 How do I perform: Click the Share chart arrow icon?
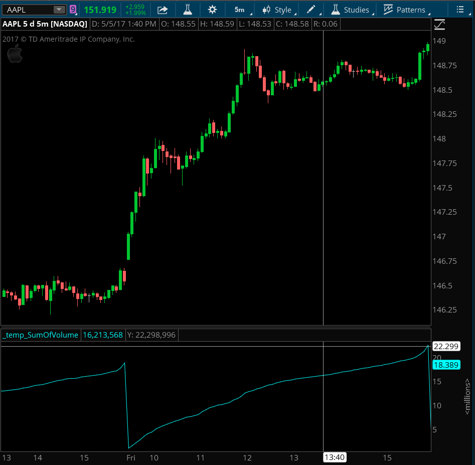(163, 10)
